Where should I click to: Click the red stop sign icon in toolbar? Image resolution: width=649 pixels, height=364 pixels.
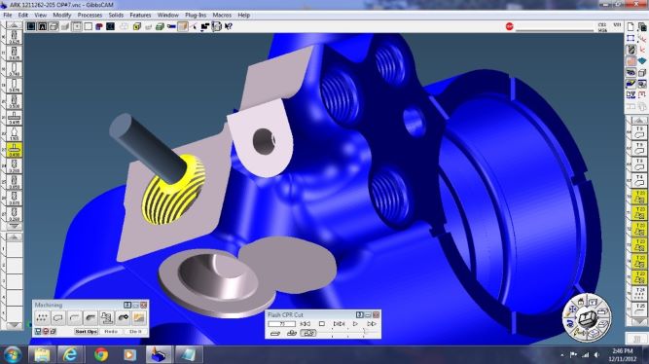[x=509, y=26]
